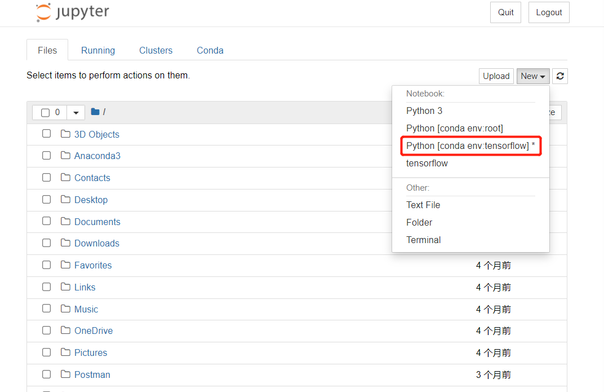Click the folder icon next to Downloads
The width and height of the screenshot is (604, 392).
click(x=65, y=243)
